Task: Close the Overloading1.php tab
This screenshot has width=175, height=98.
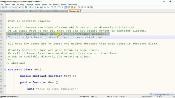Action: (27, 11)
